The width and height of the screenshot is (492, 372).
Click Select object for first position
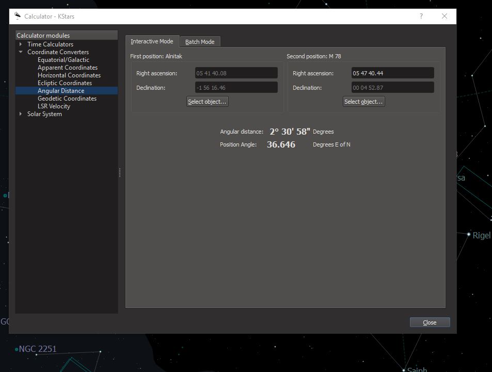(207, 102)
